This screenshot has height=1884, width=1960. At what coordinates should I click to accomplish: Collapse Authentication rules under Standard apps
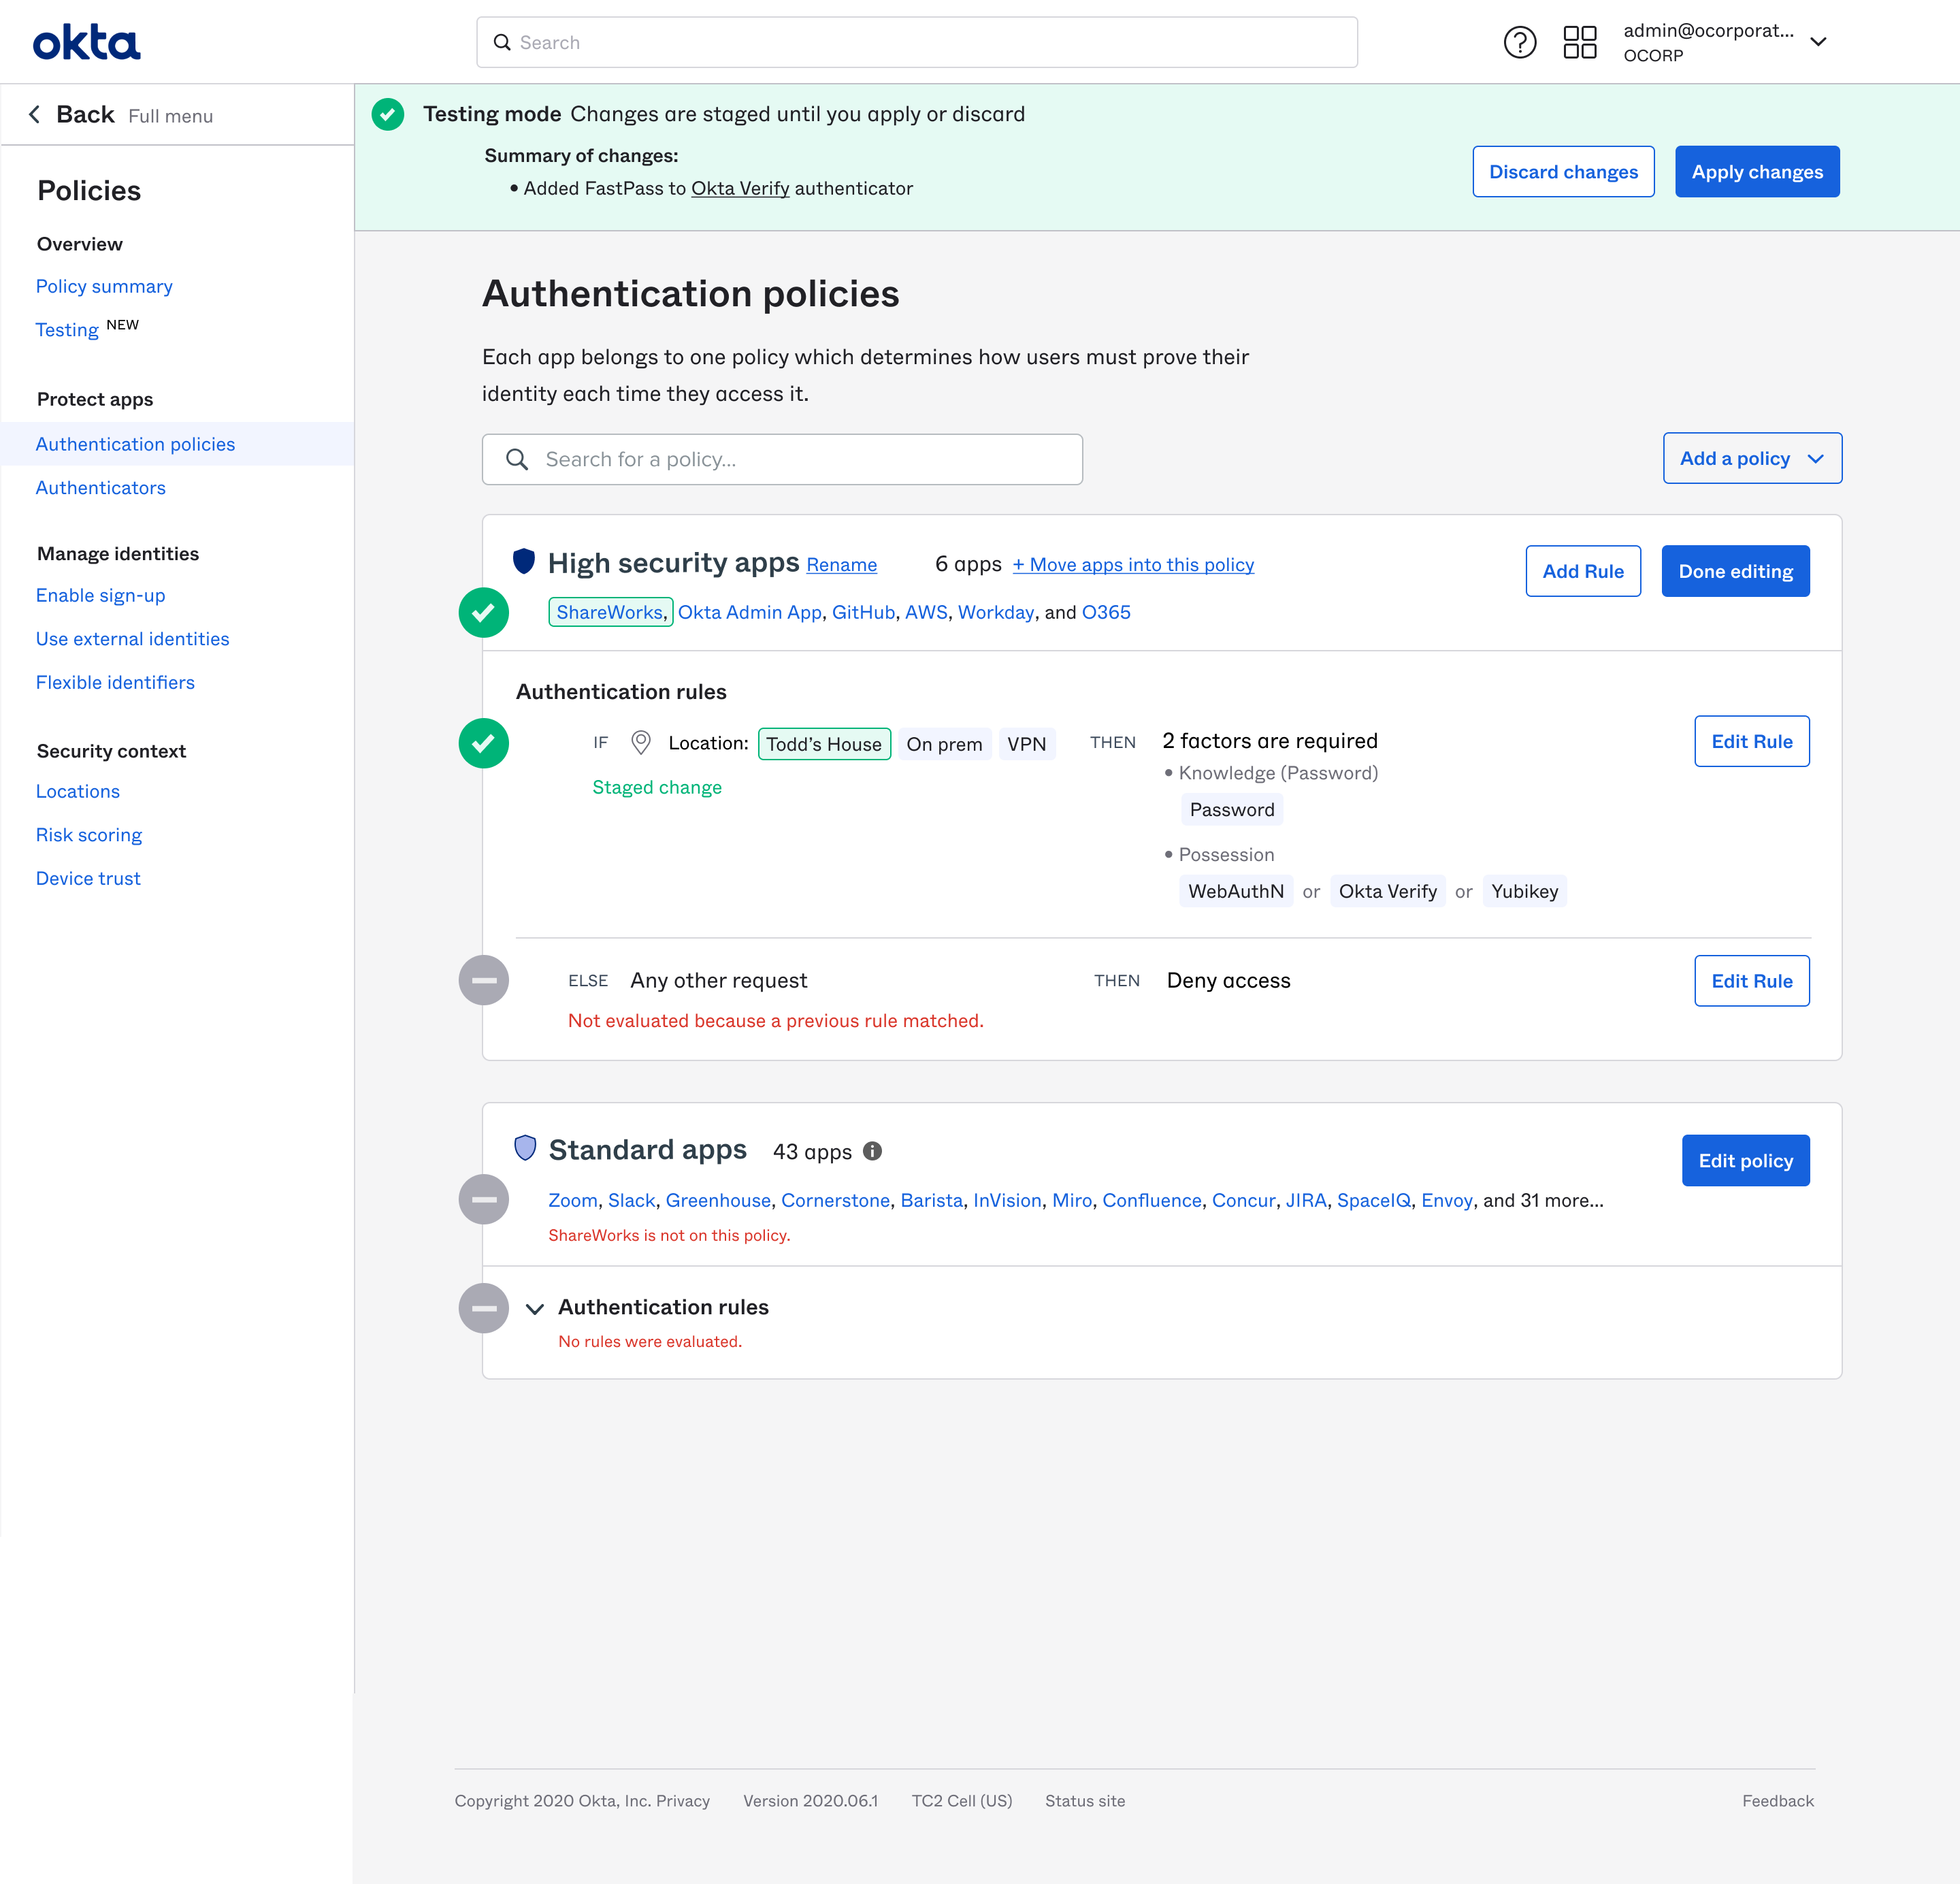(535, 1308)
